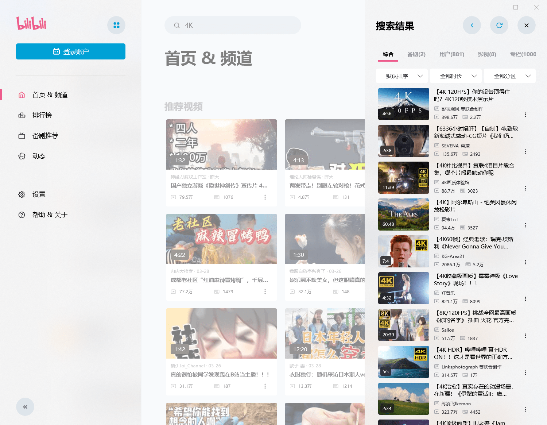Open uploader 夏末TnT
Image resolution: width=547 pixels, height=425 pixels.
(450, 219)
